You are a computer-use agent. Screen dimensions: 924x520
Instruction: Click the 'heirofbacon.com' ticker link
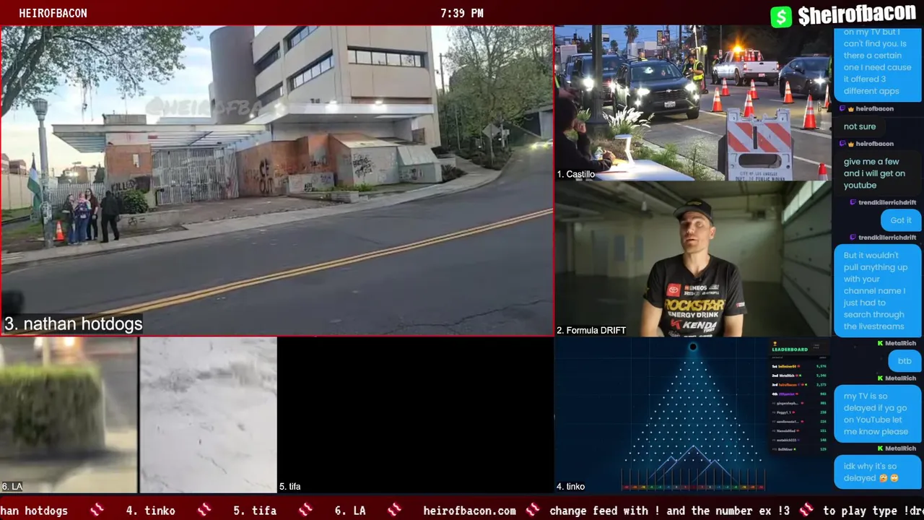(469, 511)
